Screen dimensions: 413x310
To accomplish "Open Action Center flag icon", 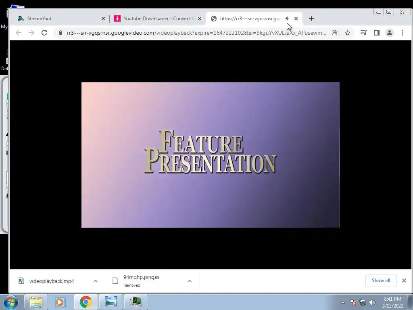I will click(353, 302).
